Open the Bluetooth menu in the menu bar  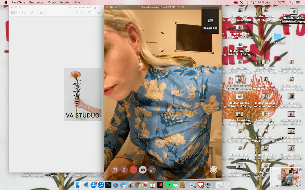click(247, 2)
